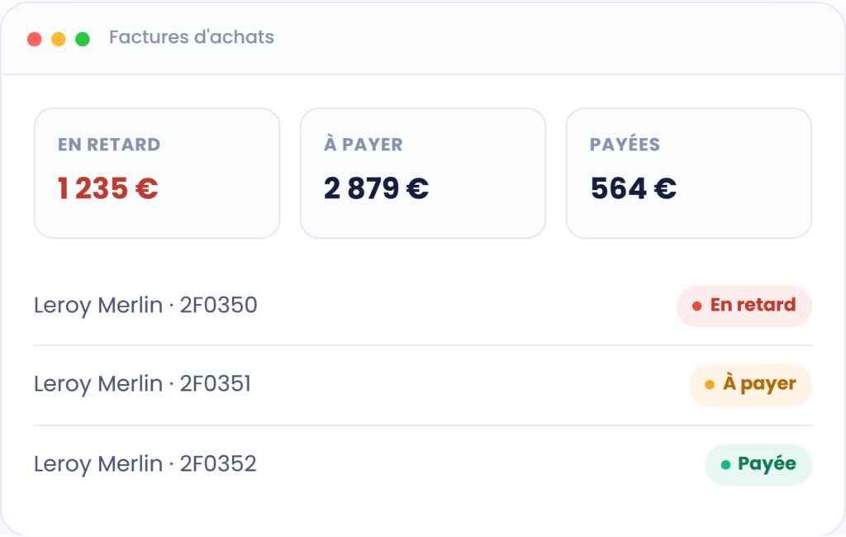
Task: Click the green maximize window dot
Action: click(83, 40)
